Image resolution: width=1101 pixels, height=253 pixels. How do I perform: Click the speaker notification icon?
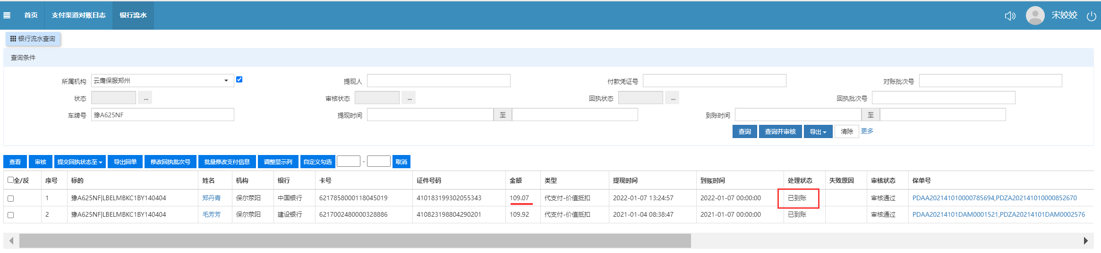[x=1010, y=16]
